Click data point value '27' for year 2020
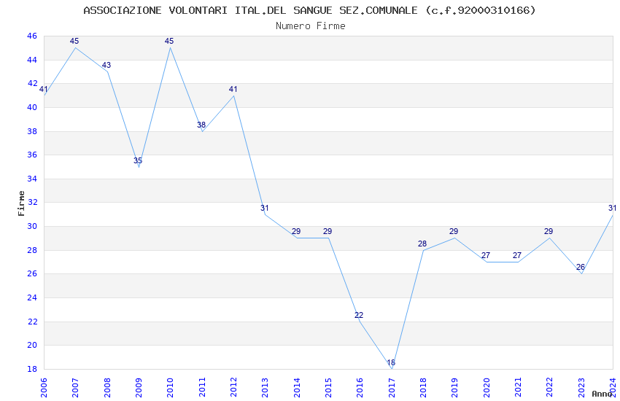Screen dimensions: 620x401 tap(486, 256)
